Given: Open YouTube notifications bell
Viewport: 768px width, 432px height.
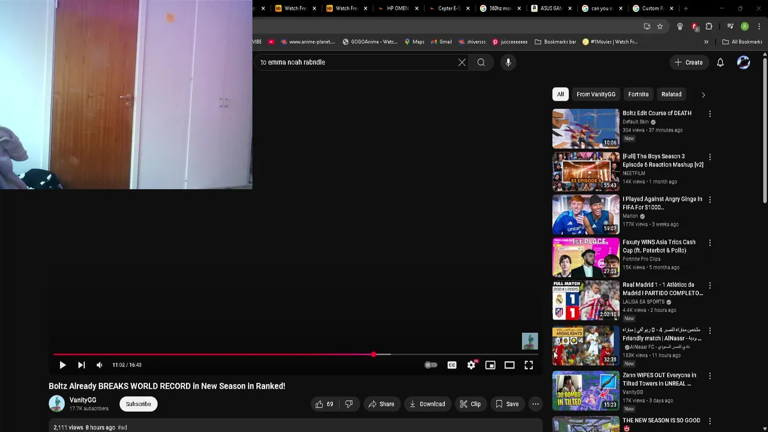Looking at the screenshot, I should pos(721,62).
